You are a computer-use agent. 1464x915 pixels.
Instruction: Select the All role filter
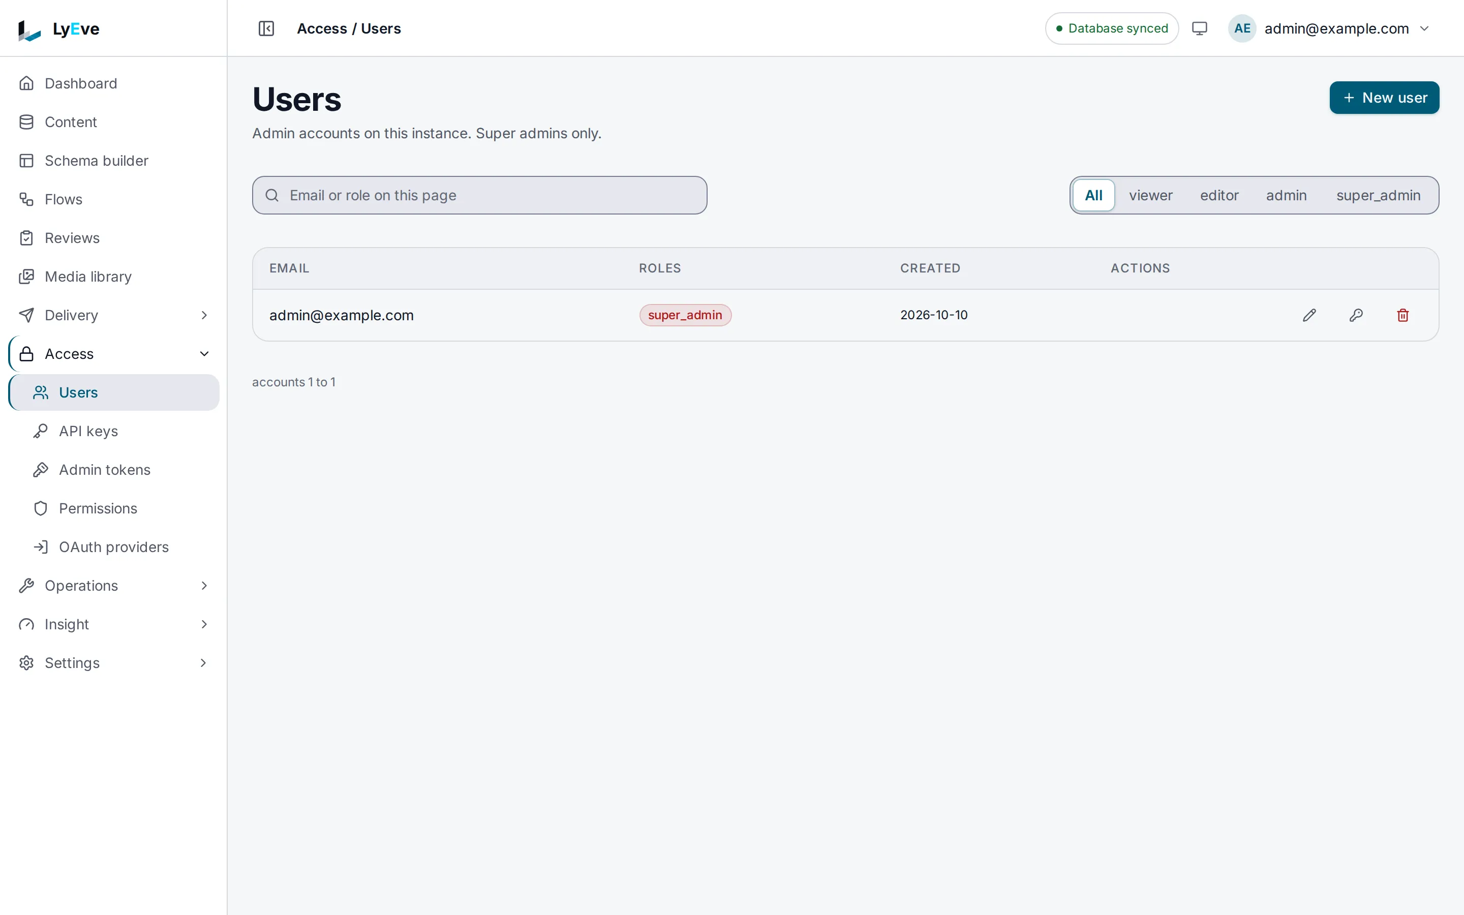pos(1093,196)
